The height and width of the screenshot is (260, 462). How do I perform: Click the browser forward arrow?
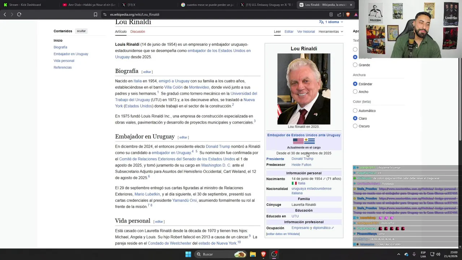click(x=12, y=14)
